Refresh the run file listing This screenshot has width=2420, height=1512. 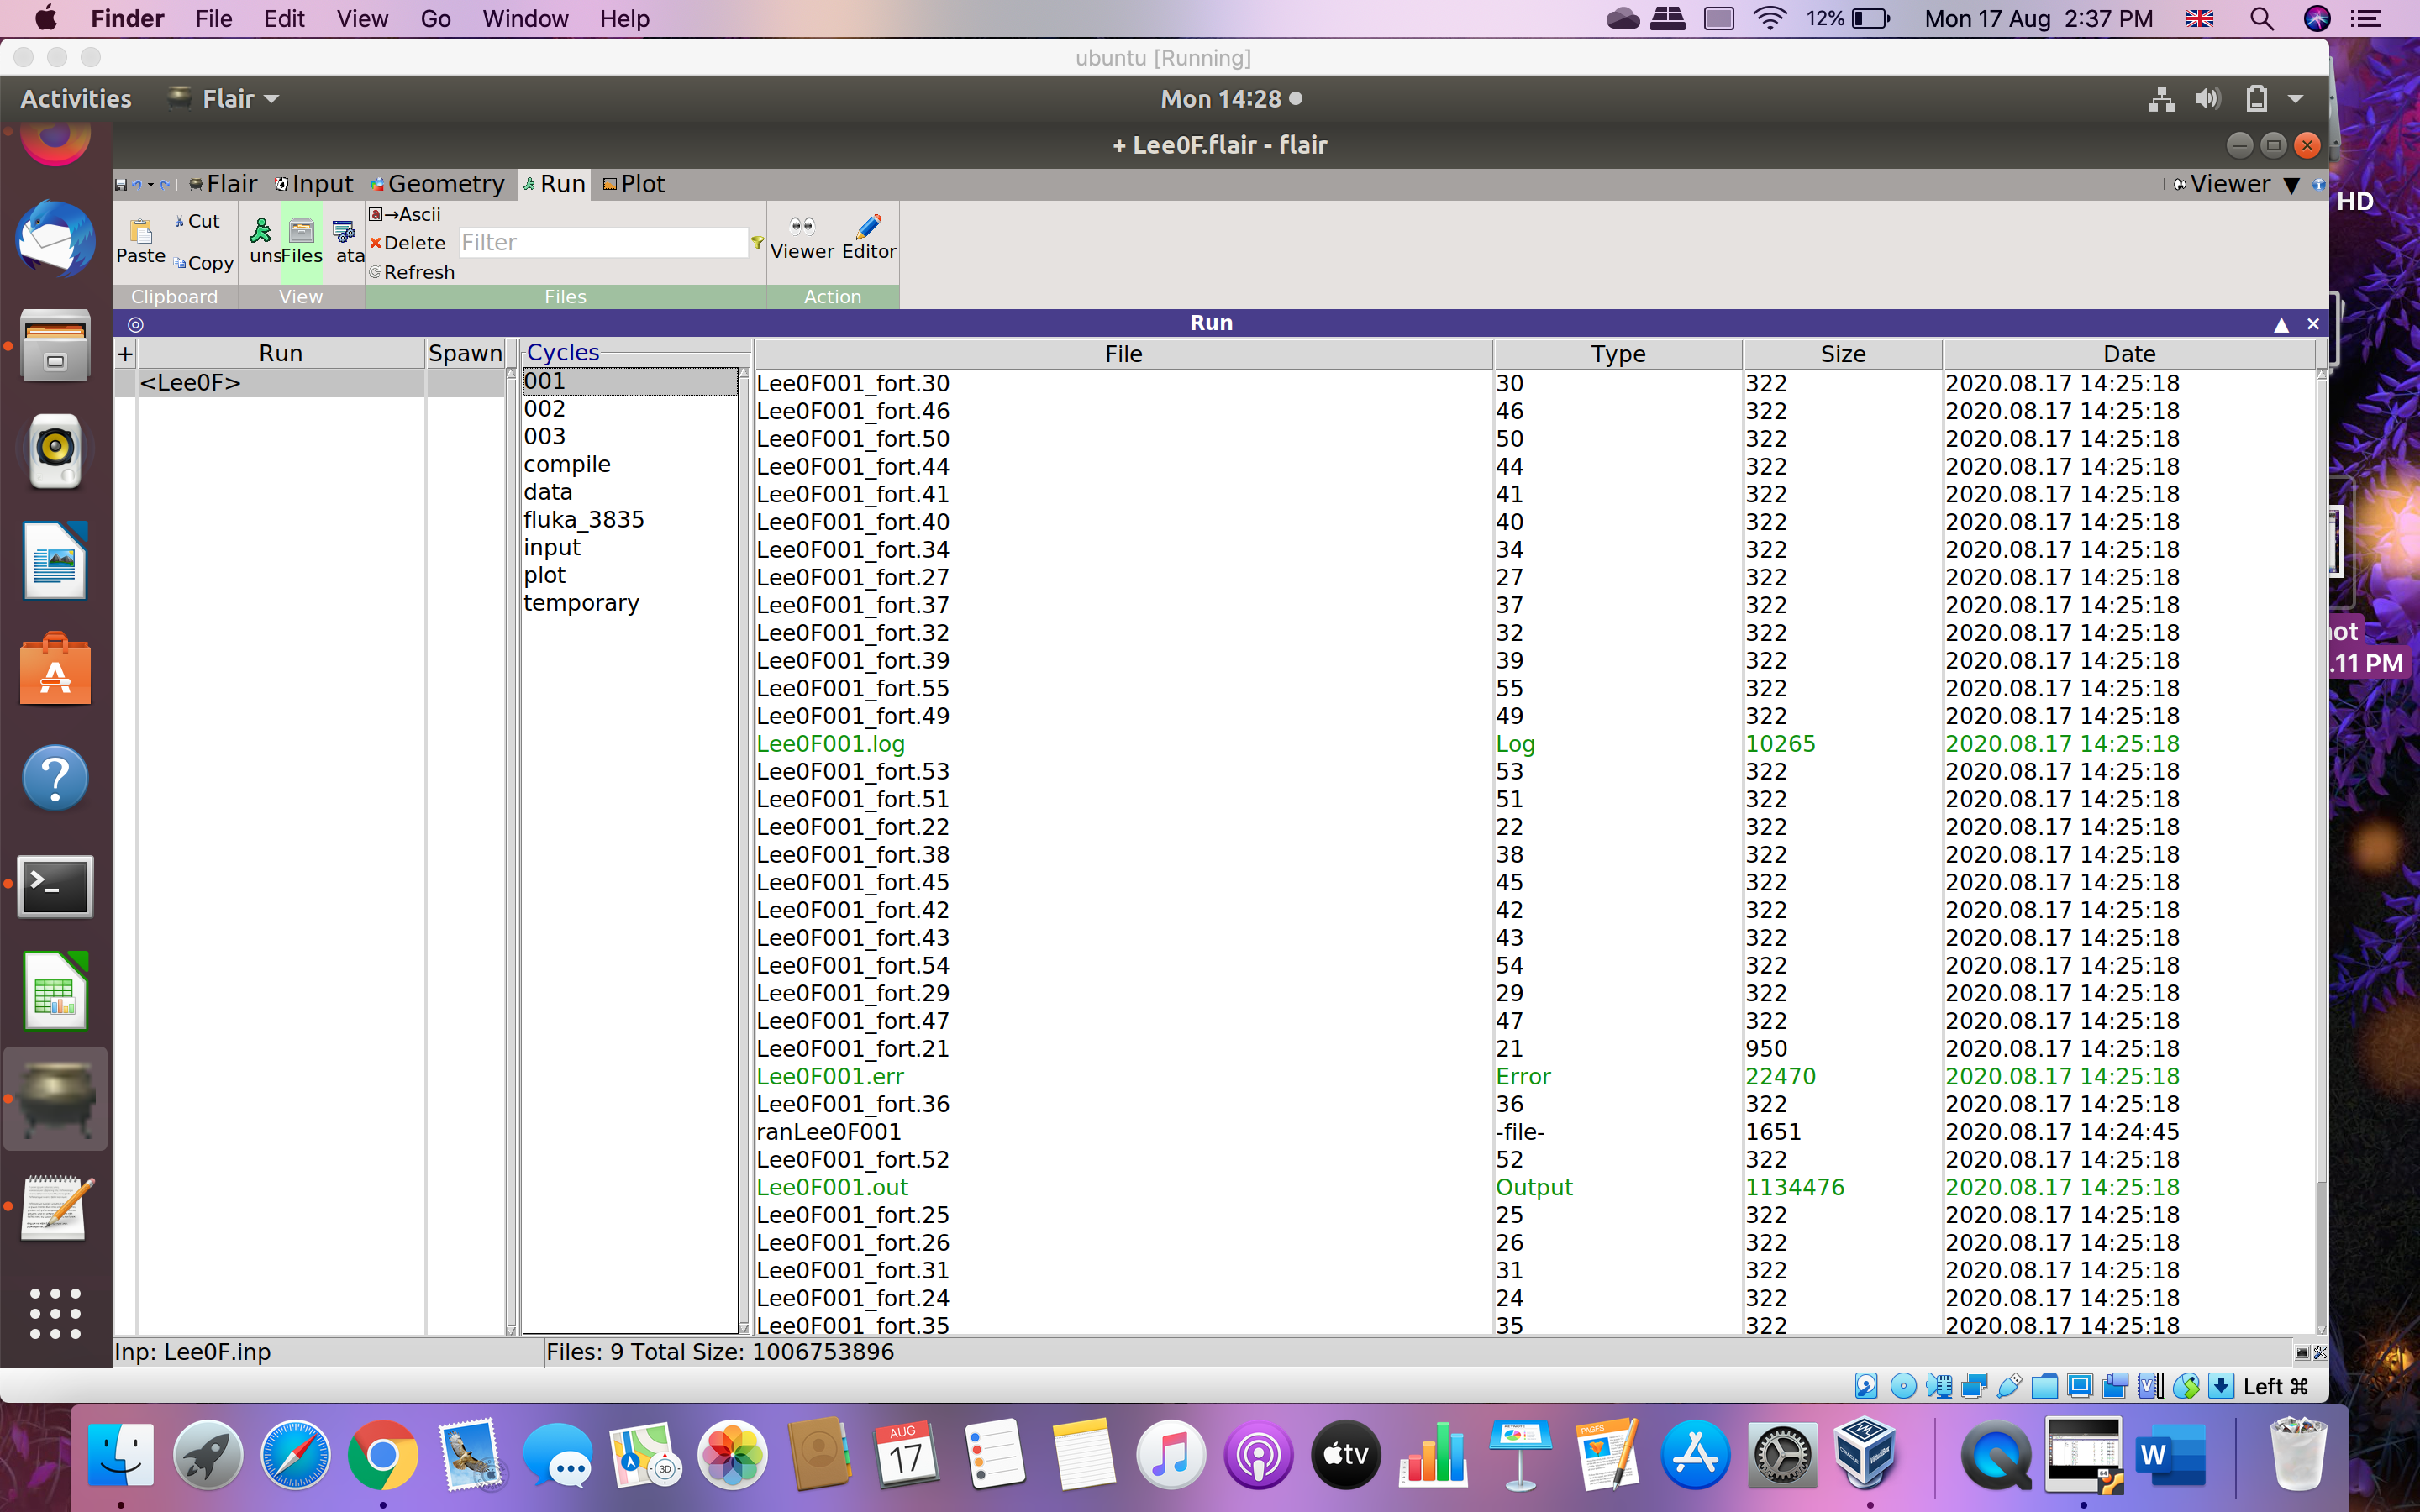click(411, 272)
